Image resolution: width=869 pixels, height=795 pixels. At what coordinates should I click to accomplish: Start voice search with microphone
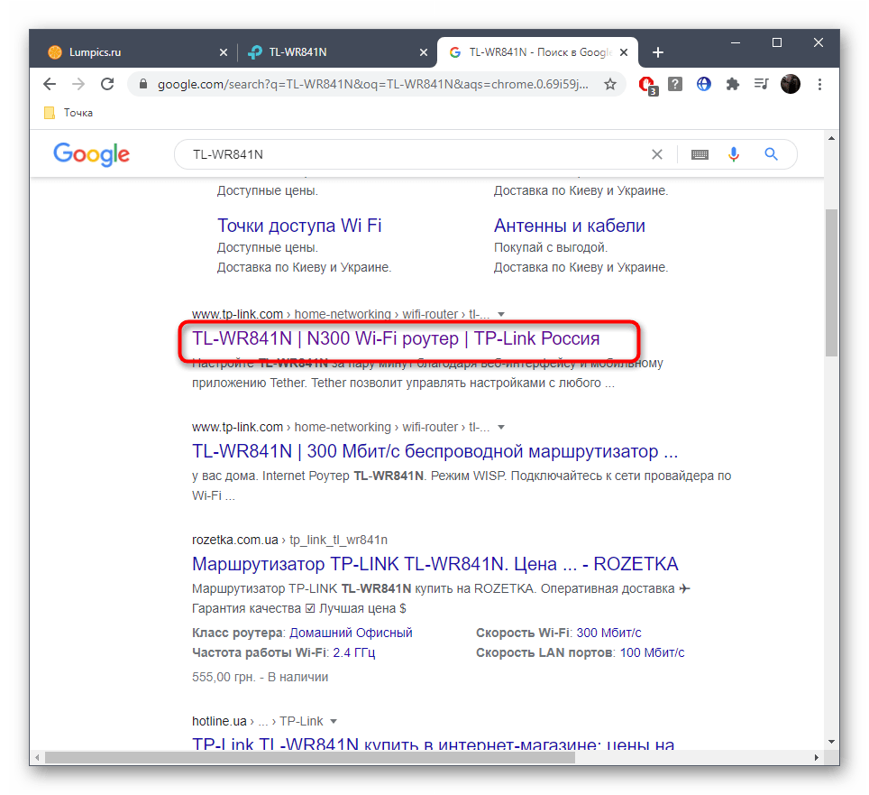click(733, 154)
